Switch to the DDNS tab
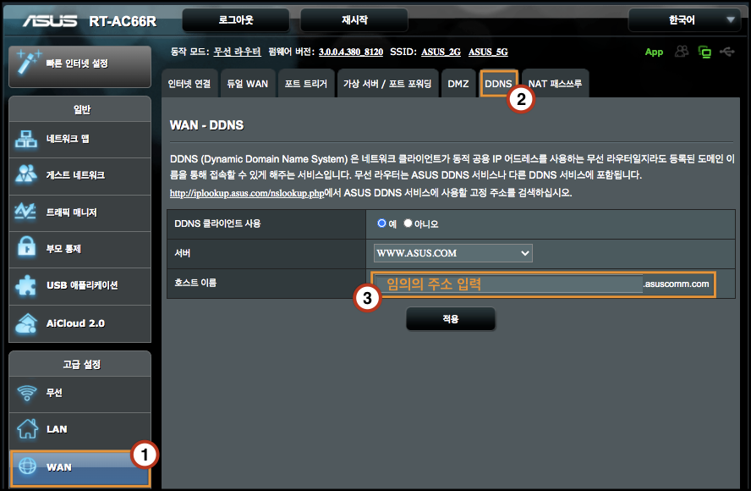The width and height of the screenshot is (751, 491). point(499,84)
